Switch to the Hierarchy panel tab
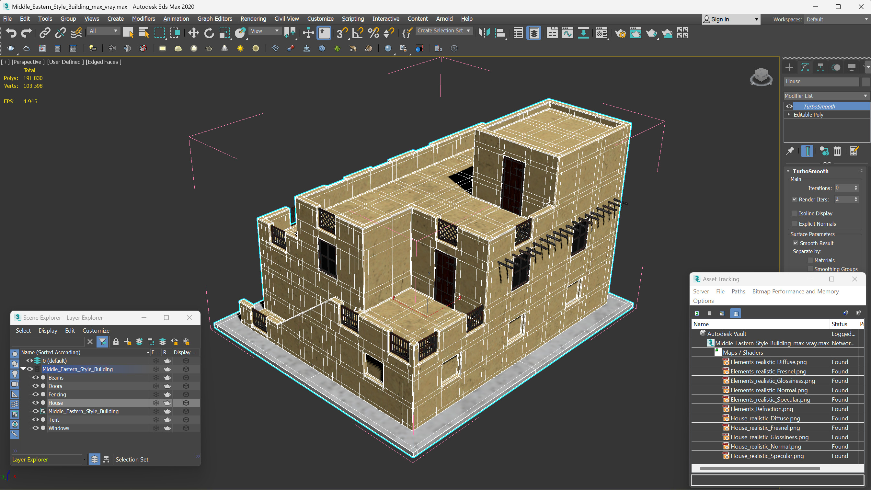Image resolution: width=871 pixels, height=490 pixels. (x=820, y=67)
